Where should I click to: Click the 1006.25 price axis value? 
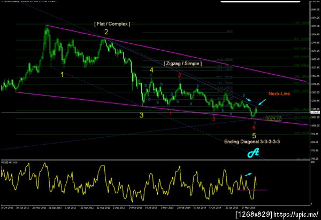[315, 125]
